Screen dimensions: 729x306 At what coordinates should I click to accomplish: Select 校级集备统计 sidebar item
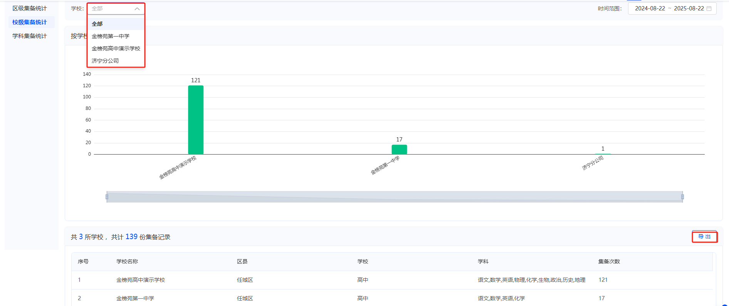click(x=30, y=22)
